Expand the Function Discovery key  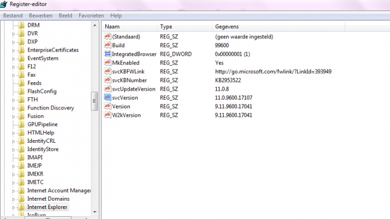(x=13, y=108)
